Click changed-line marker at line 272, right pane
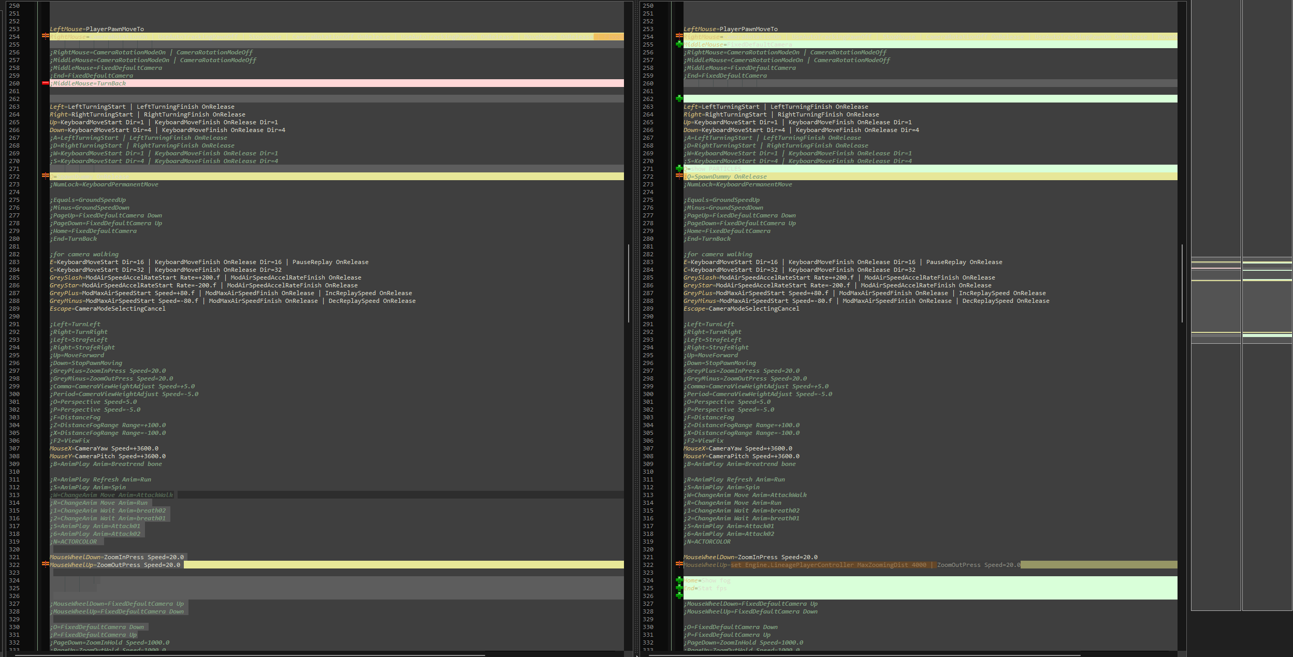Screen dimensions: 1293x657 (679, 176)
